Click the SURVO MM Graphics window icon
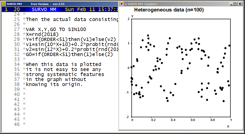 pos(122,4)
